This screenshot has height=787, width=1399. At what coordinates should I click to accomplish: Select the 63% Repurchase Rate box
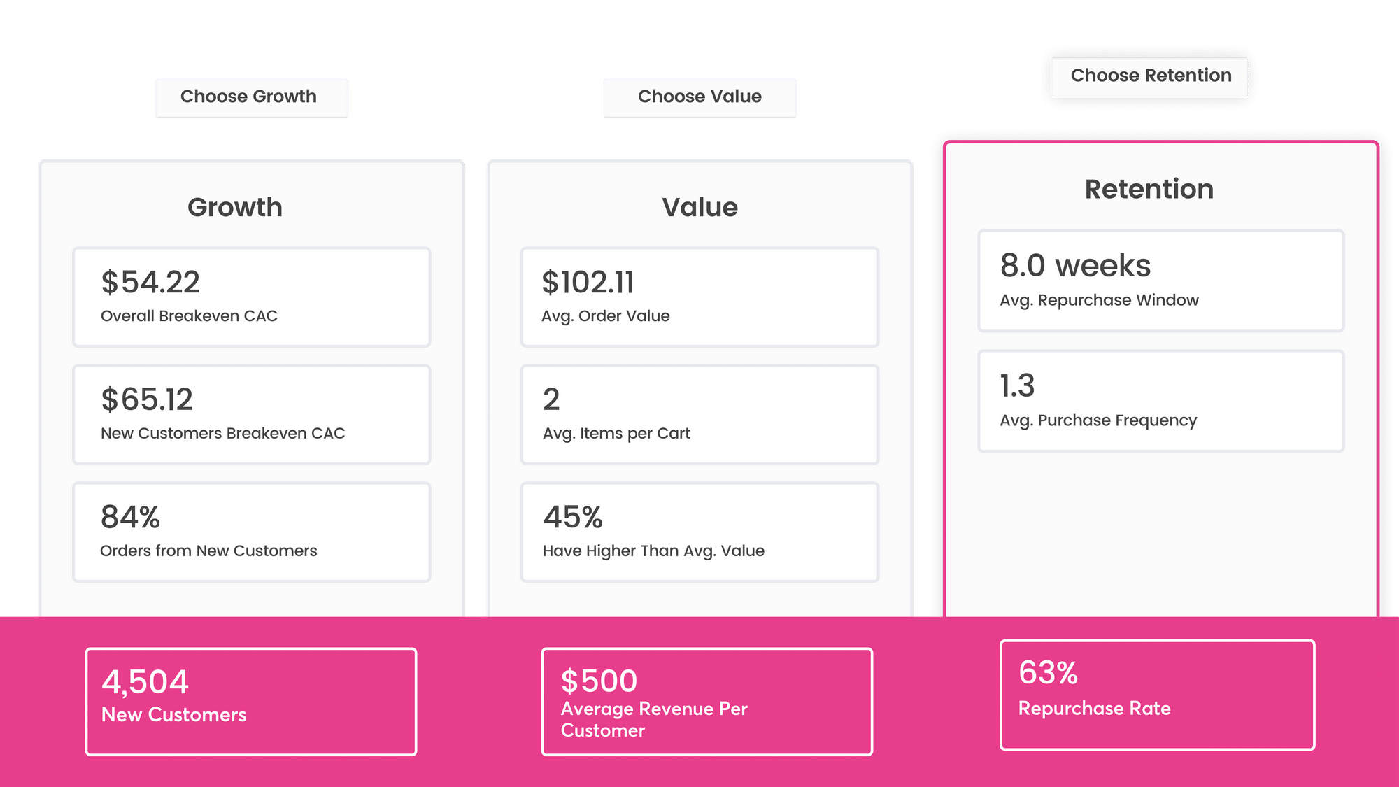[1157, 694]
